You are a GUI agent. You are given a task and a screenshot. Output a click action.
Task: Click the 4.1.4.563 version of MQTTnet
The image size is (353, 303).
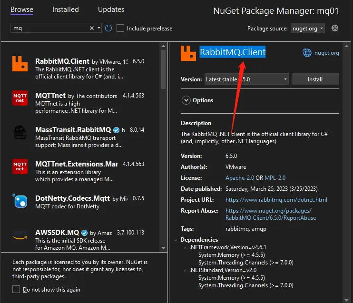pyautogui.click(x=133, y=96)
